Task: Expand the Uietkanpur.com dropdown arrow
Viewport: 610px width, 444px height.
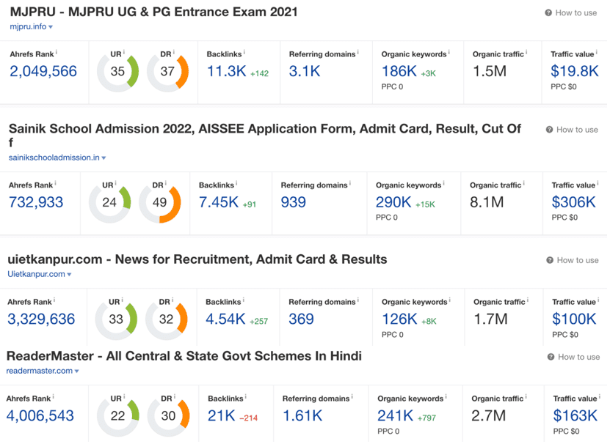Action: point(69,275)
